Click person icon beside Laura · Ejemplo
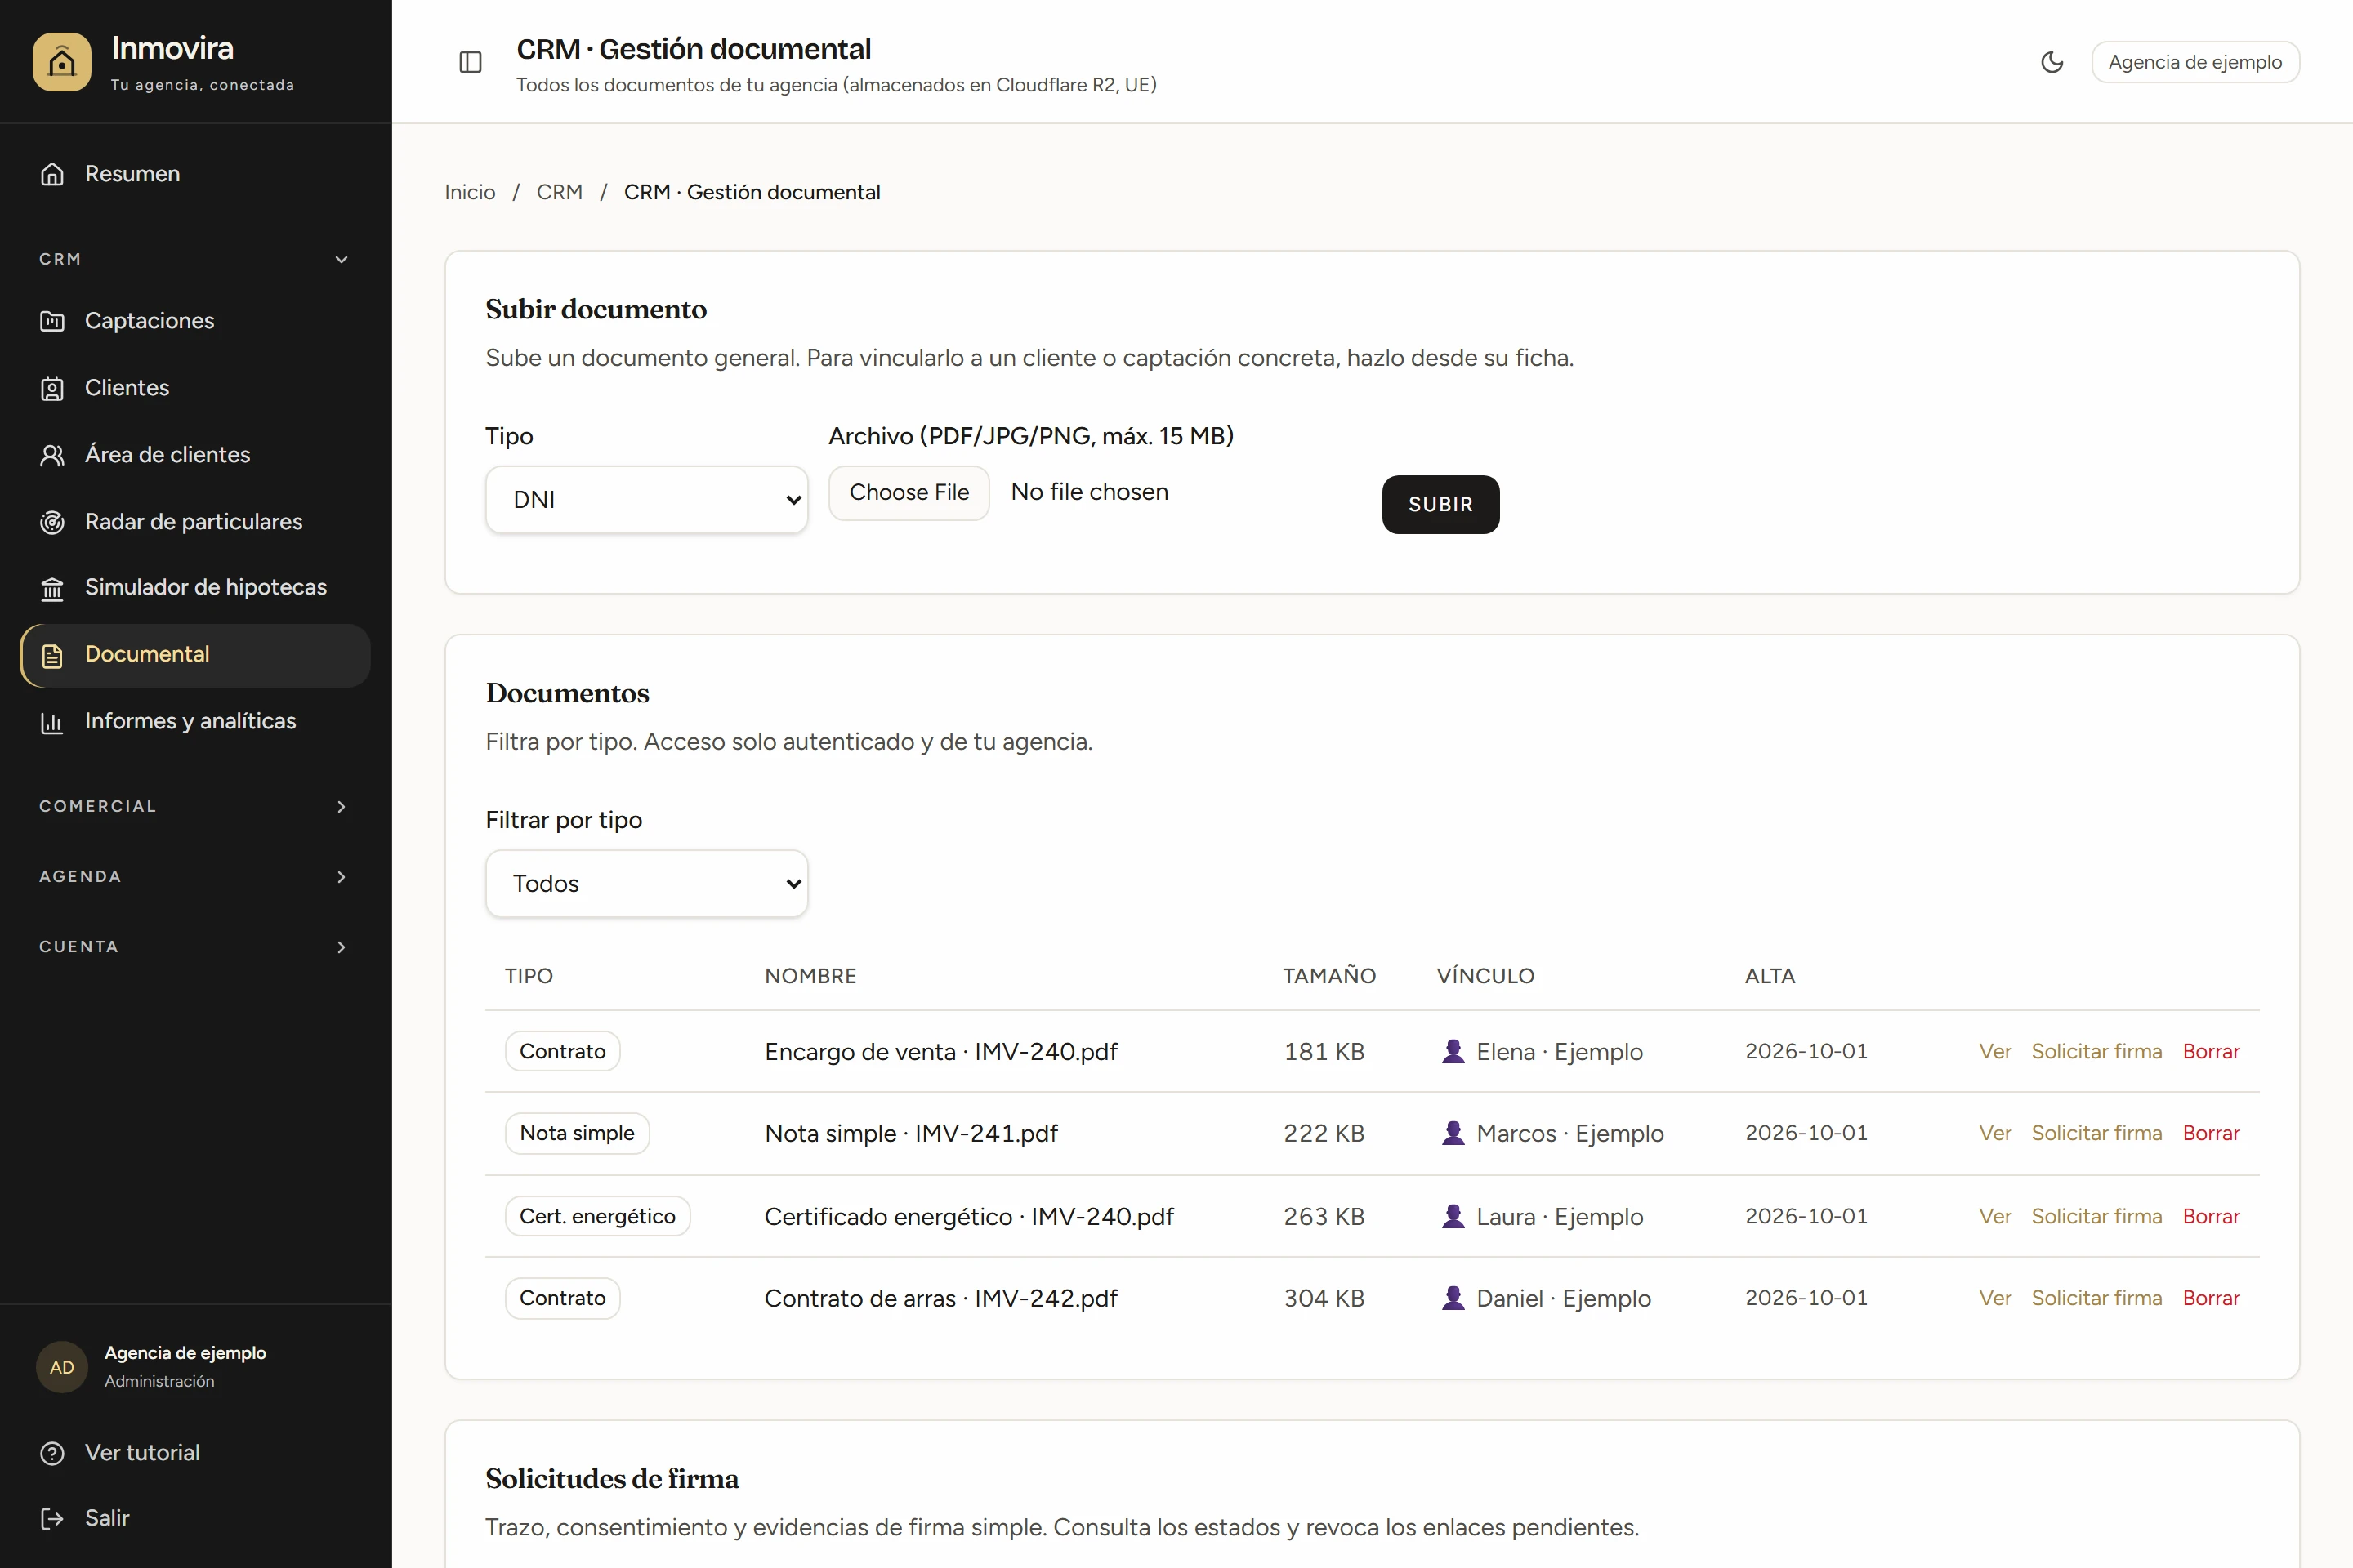The image size is (2353, 1568). (1453, 1216)
